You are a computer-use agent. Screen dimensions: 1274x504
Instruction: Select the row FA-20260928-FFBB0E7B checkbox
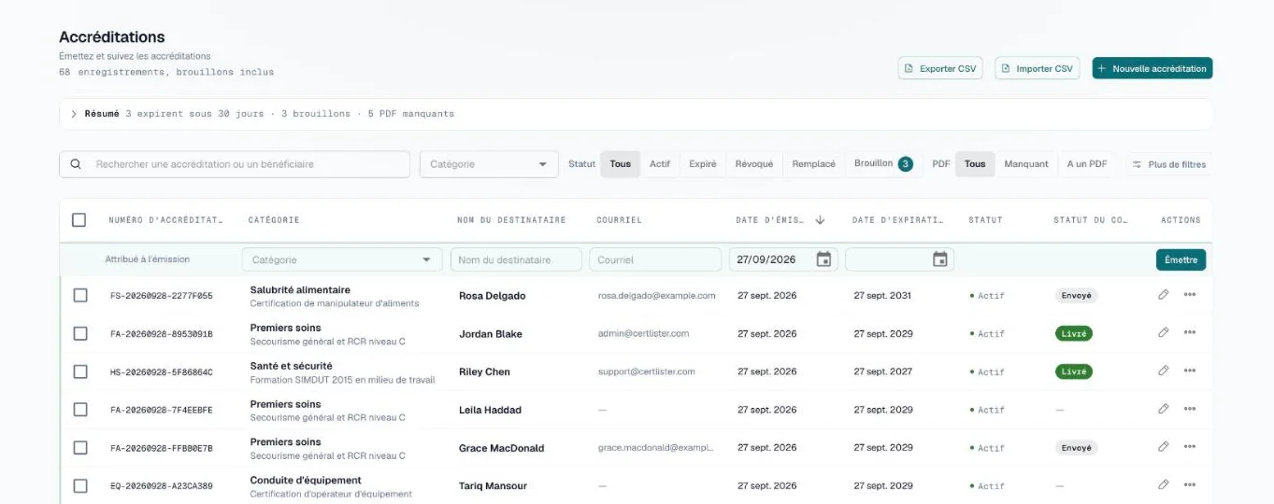80,448
